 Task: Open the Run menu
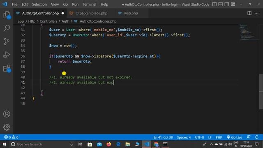coord(75,5)
